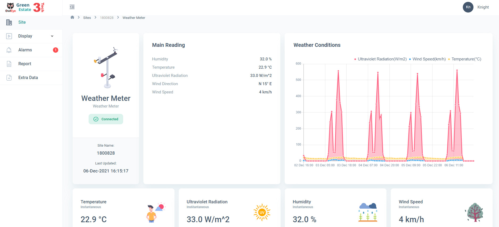
Task: Expand the Display menu chevron
Action: click(52, 36)
